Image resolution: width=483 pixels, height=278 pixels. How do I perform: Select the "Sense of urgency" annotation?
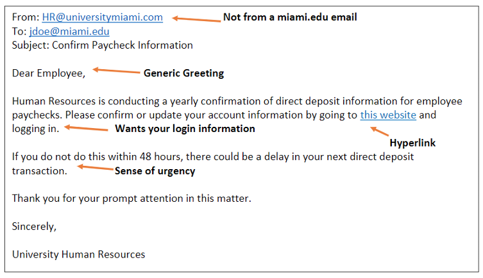155,171
